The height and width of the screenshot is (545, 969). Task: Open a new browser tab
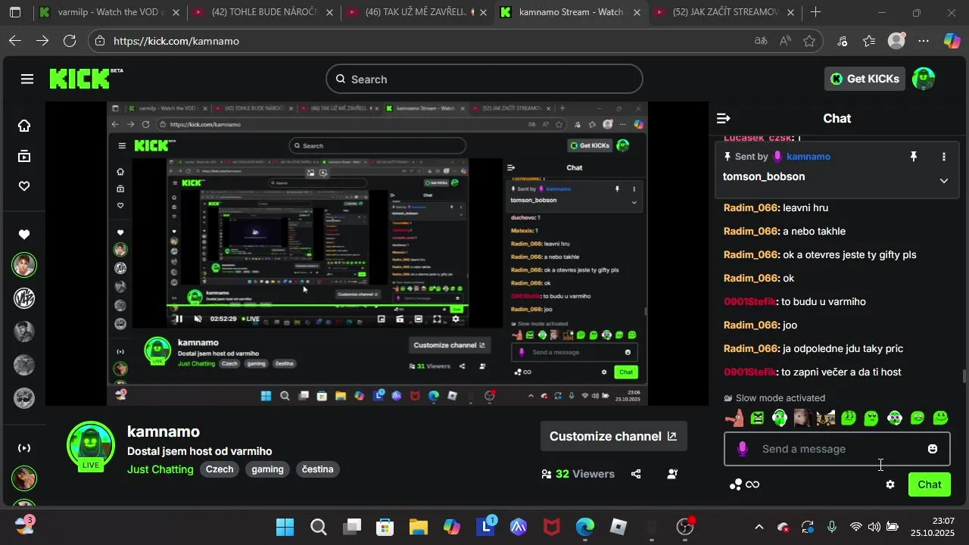(x=815, y=12)
